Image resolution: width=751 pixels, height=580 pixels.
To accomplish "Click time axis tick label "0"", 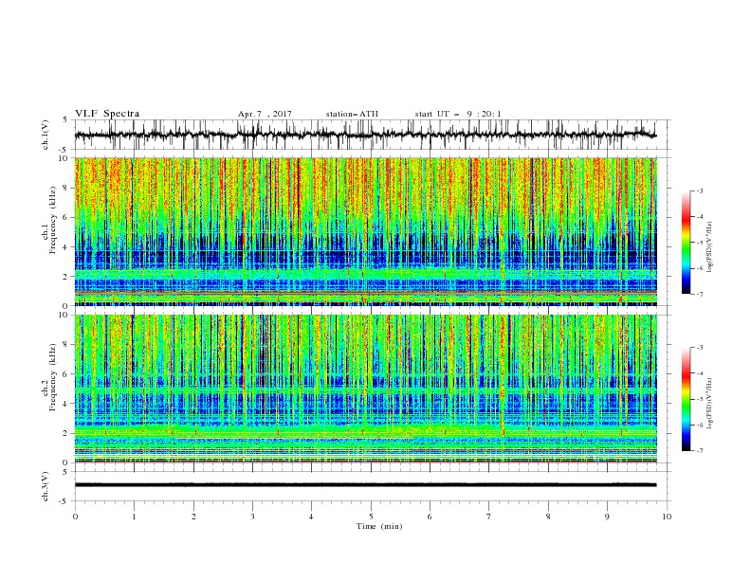I will click(75, 517).
